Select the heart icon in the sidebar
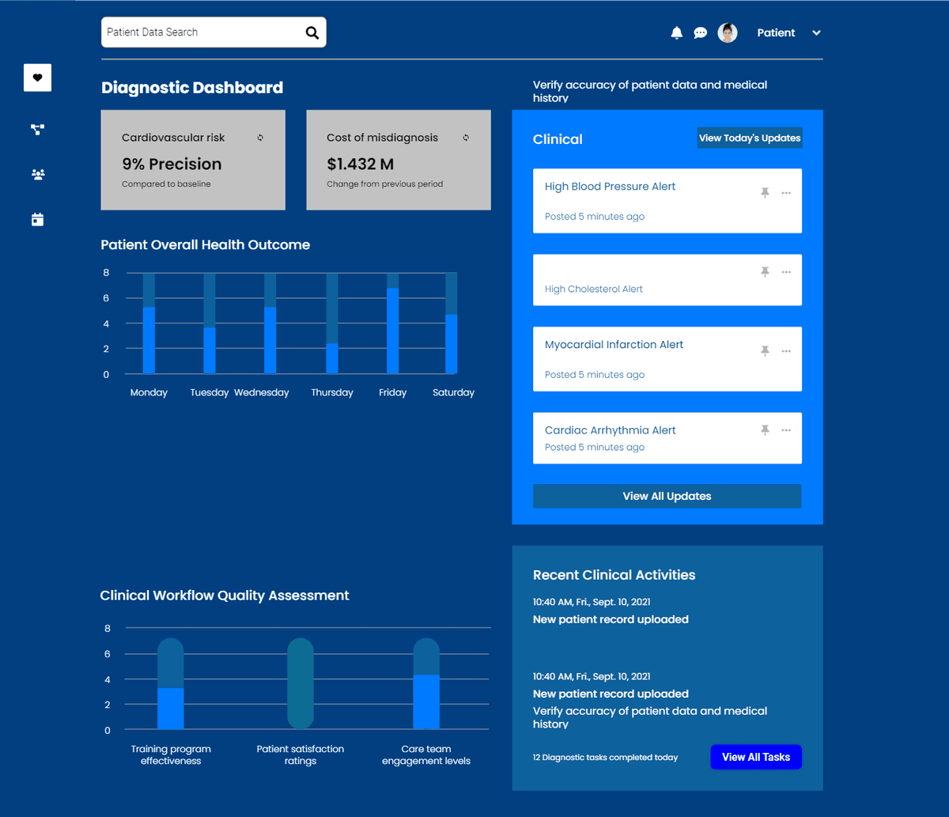This screenshot has height=817, width=949. 37,78
